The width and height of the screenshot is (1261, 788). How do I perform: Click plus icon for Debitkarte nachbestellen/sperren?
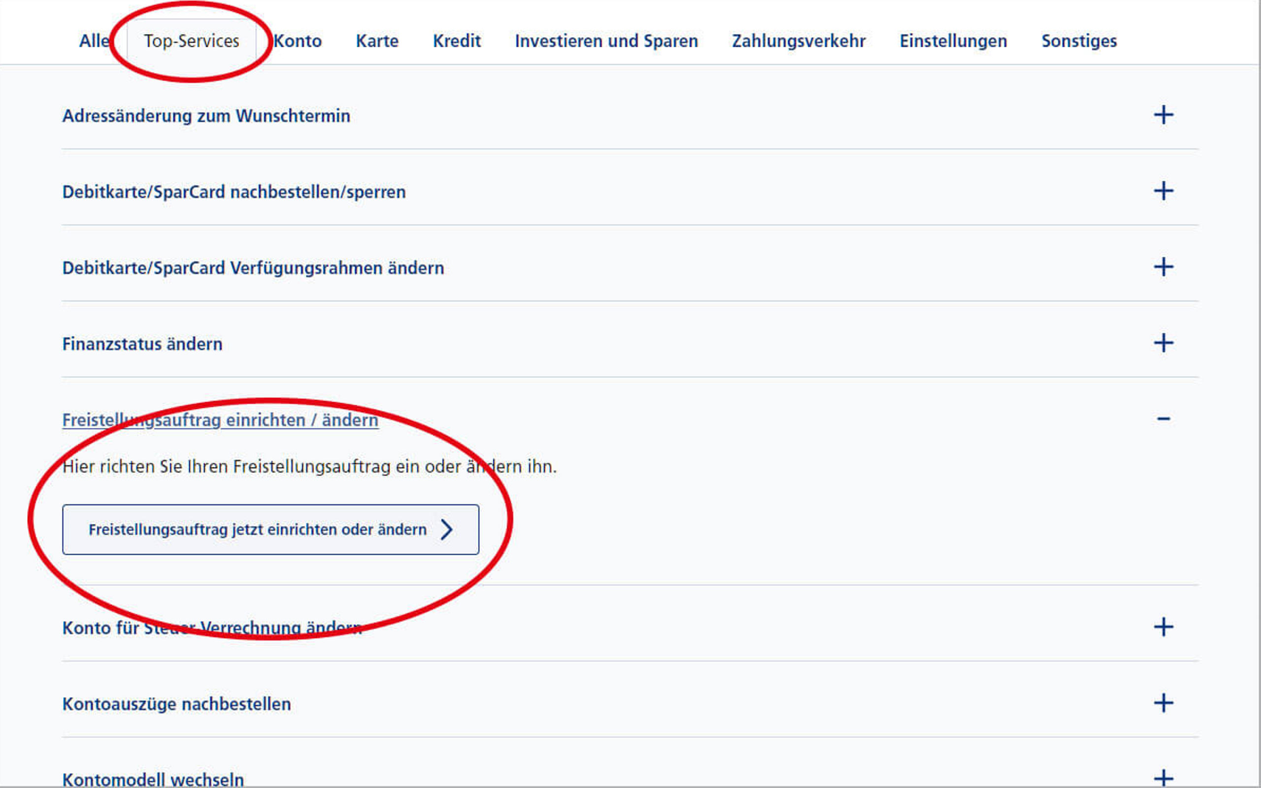pos(1163,191)
